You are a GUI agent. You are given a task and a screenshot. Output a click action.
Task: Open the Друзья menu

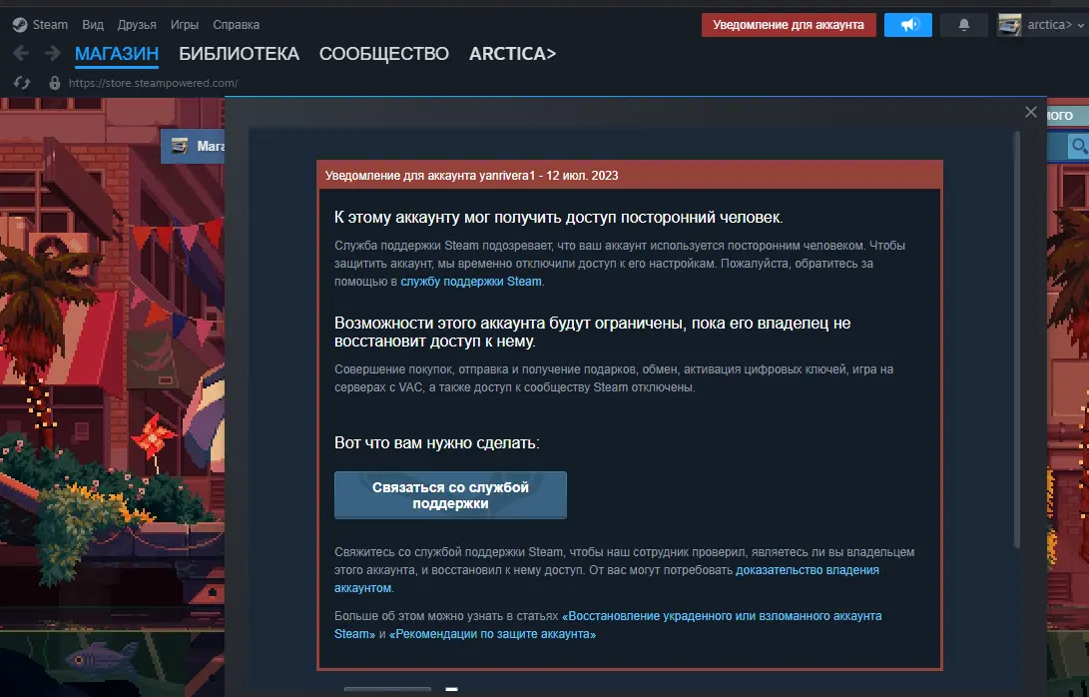tap(137, 24)
